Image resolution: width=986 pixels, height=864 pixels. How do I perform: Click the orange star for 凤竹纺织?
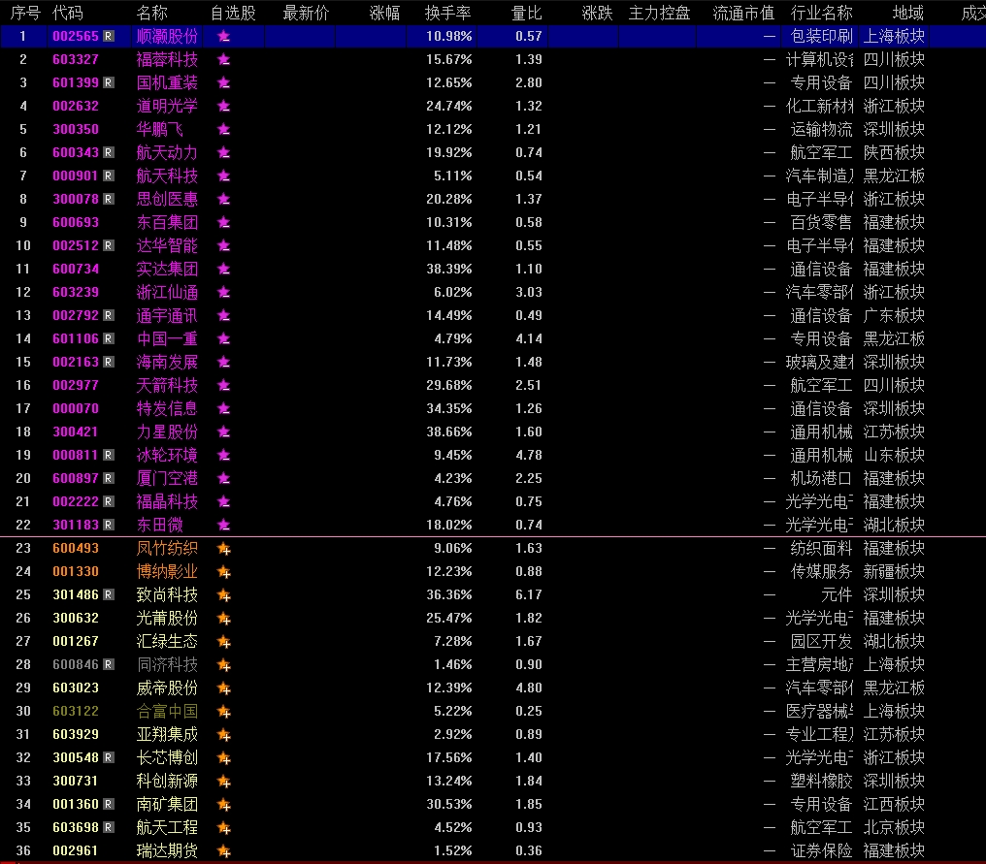point(224,549)
